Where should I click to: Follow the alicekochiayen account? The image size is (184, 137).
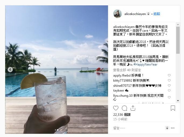(157, 14)
